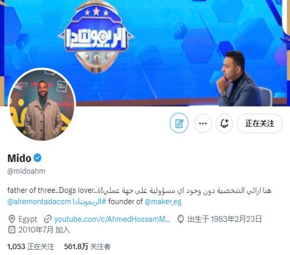
Task: Click the calendar joined-date icon
Action: coord(12,230)
